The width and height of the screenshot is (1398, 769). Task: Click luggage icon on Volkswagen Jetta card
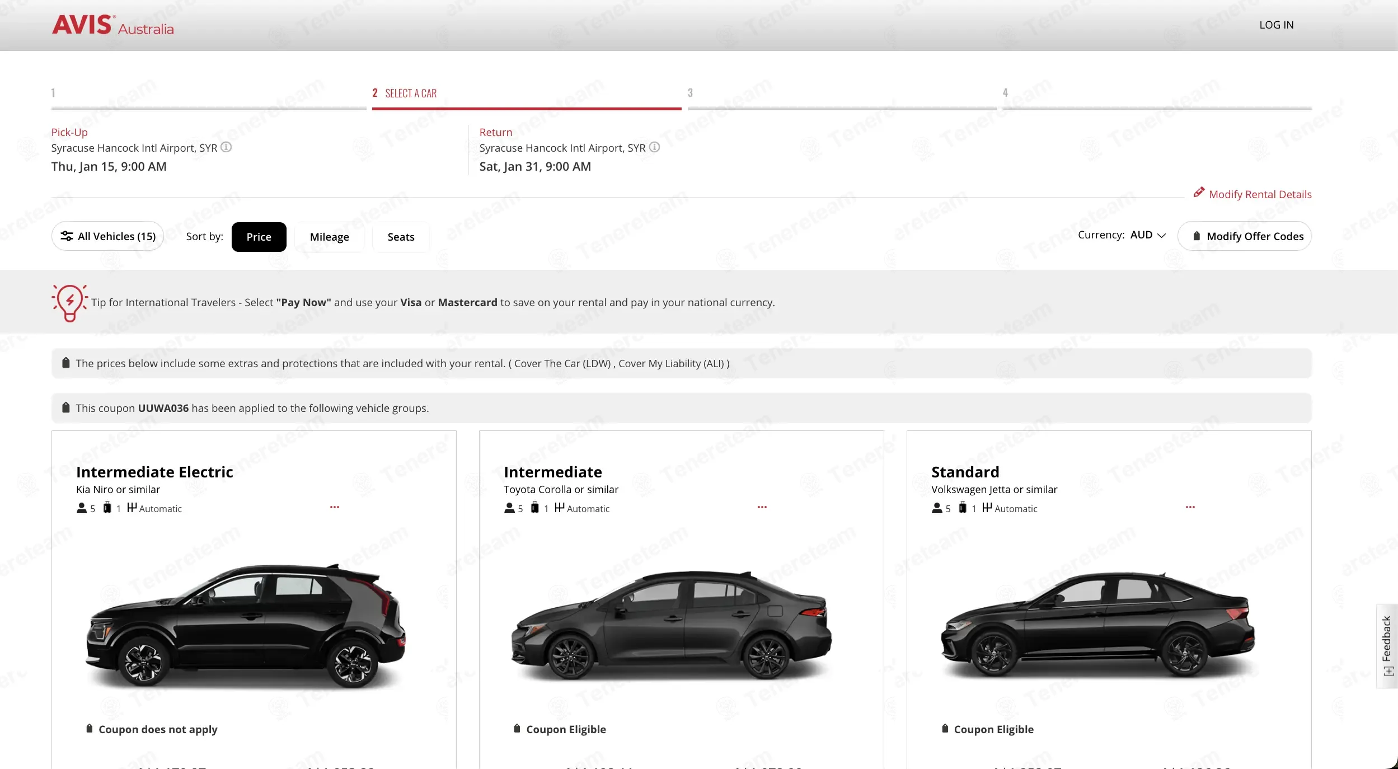coord(963,508)
